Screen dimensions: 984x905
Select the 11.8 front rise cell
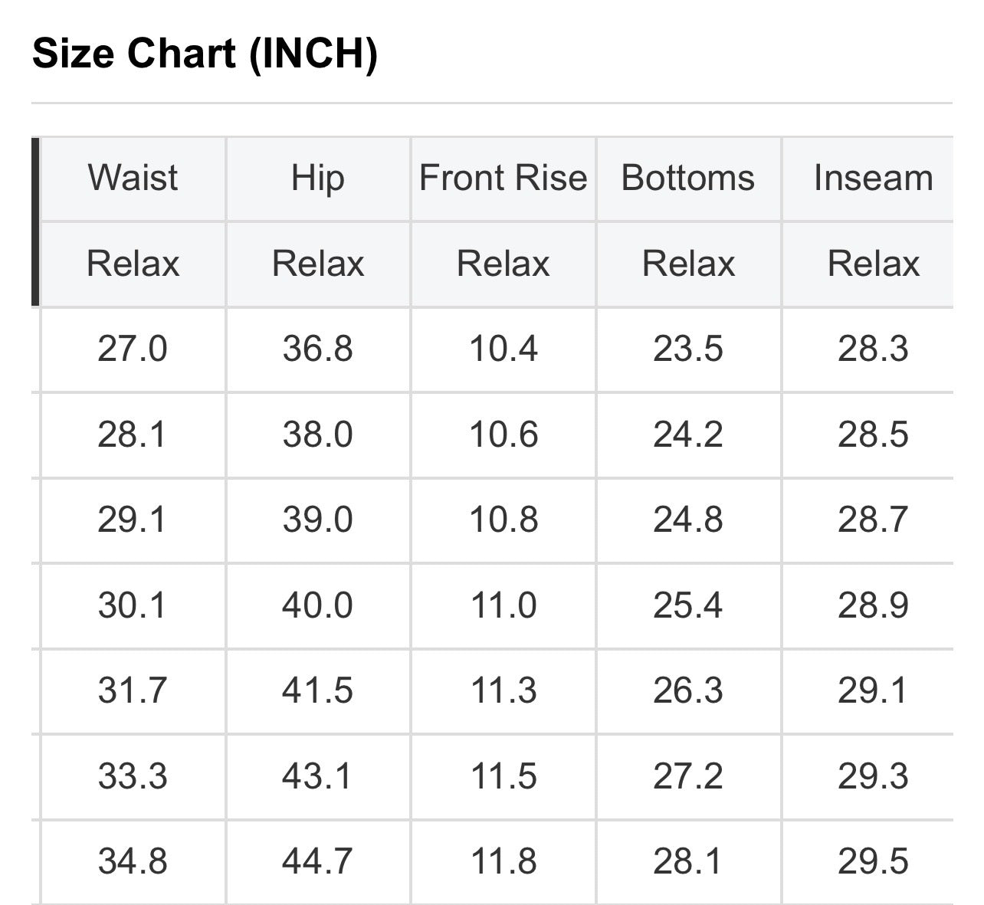[x=503, y=861]
